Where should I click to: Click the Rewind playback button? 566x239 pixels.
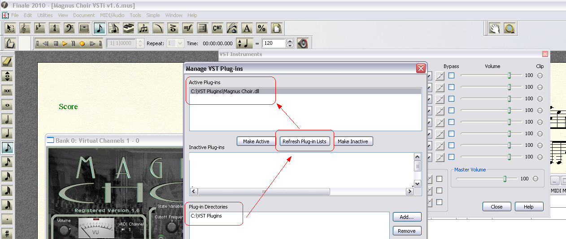[47, 43]
